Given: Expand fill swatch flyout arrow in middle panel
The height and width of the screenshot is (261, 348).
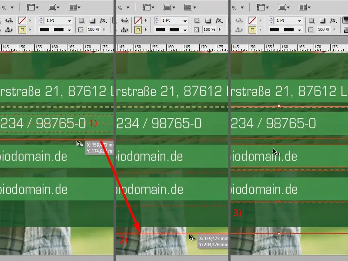Looking at the screenshot, I should (146, 30).
